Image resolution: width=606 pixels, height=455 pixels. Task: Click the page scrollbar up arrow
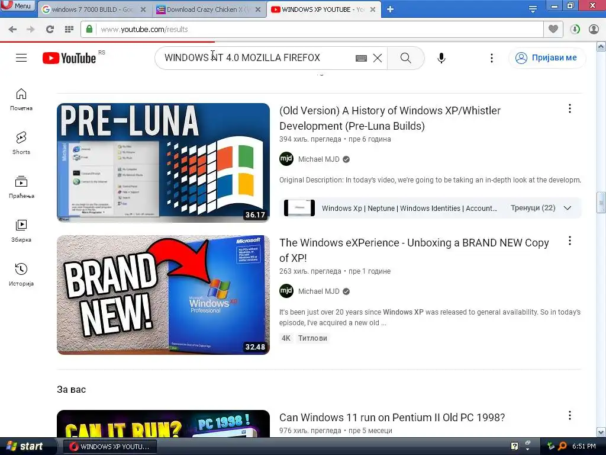click(x=601, y=47)
